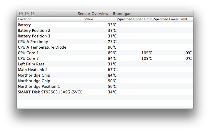Select the Battery Position 3 row
This screenshot has width=210, height=132.
105,36
